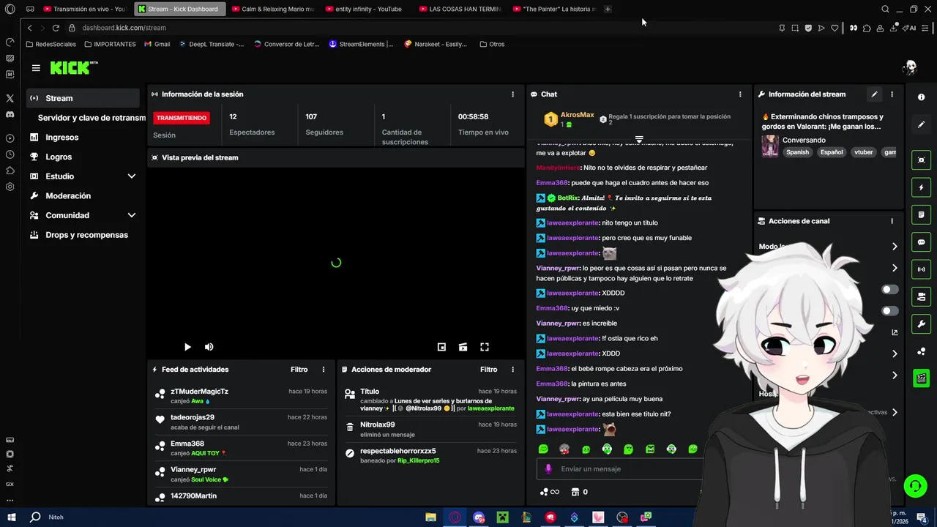Open Windows taskbar search
Image resolution: width=937 pixels, height=527 pixels.
pyautogui.click(x=35, y=517)
